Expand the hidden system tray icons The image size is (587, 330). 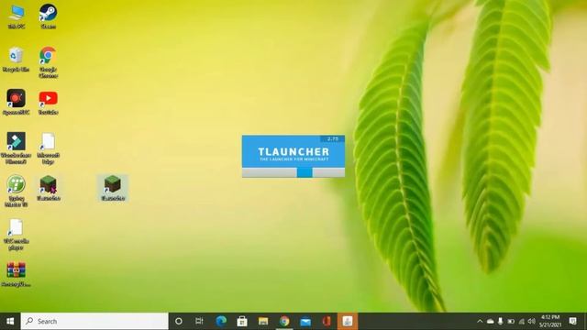(480, 321)
